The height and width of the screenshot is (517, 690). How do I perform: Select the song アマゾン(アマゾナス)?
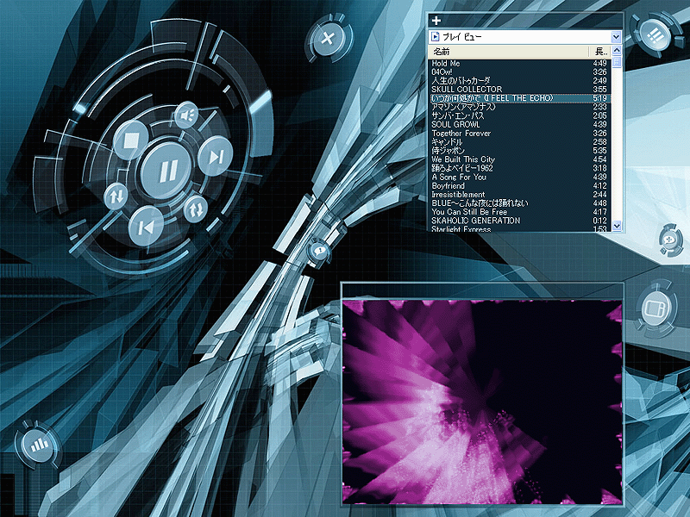(x=520, y=107)
